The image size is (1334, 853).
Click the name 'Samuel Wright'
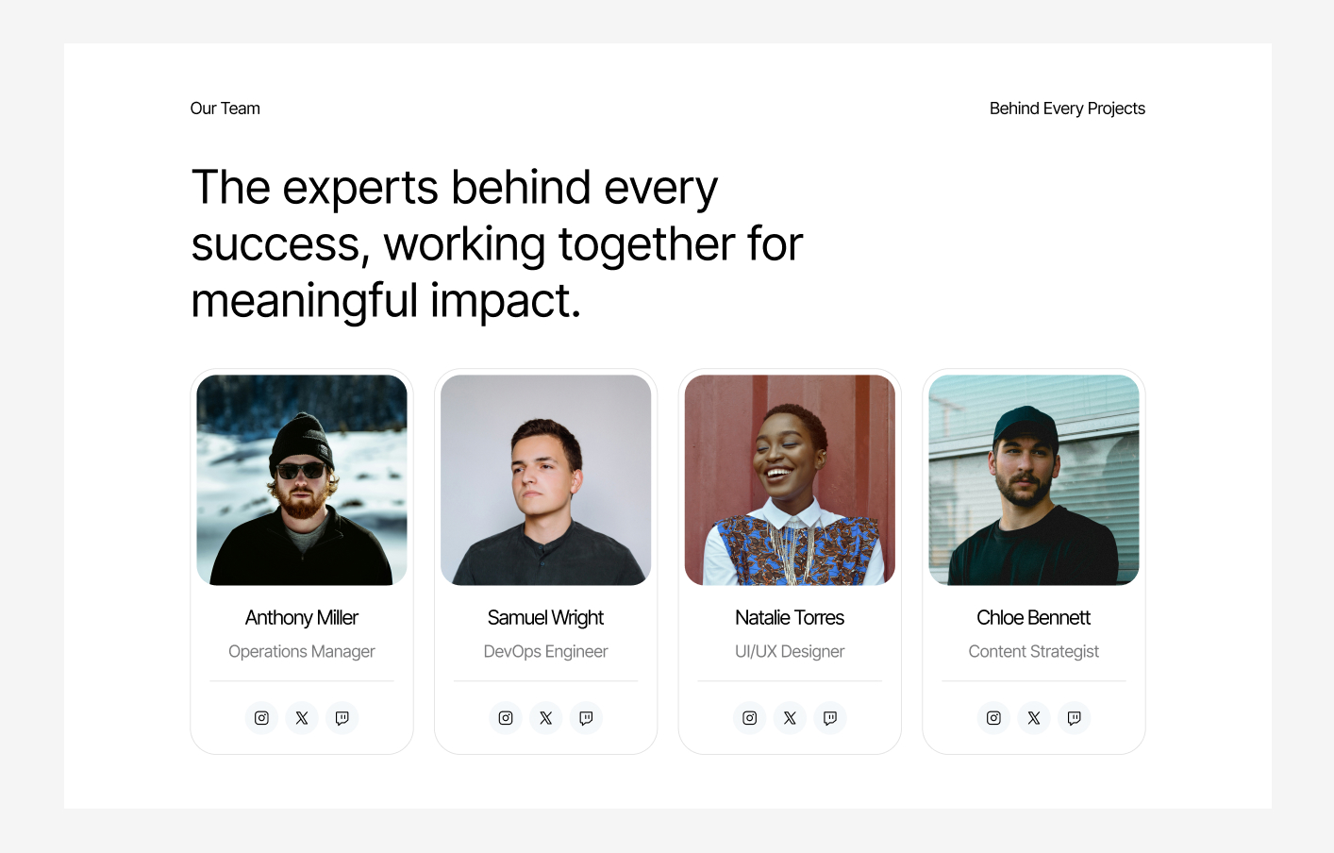click(545, 617)
